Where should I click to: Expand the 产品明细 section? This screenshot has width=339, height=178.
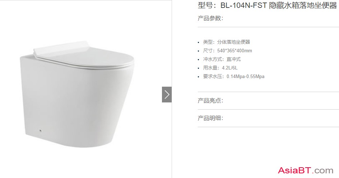[x=210, y=118]
